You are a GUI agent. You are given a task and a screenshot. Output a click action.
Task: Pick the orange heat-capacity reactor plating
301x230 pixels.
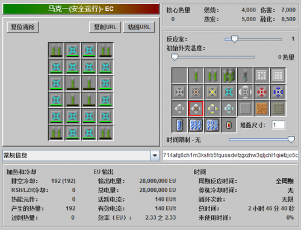(262, 109)
